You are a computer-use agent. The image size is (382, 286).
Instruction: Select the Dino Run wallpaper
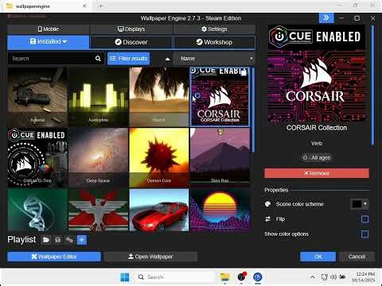tap(220, 157)
